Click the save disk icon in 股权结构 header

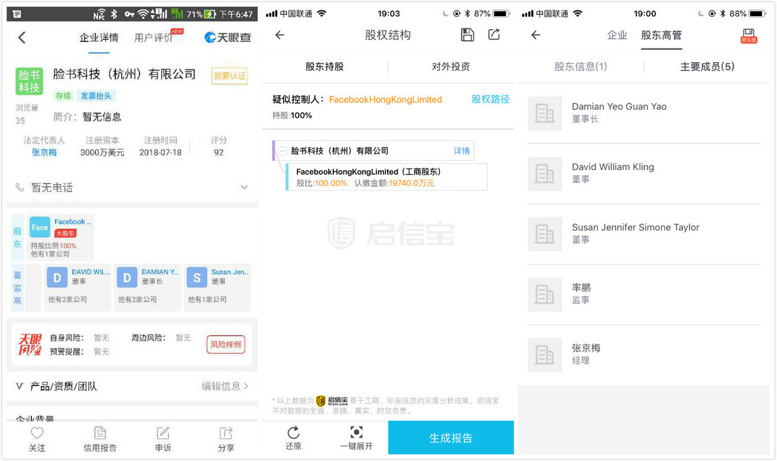coord(467,35)
